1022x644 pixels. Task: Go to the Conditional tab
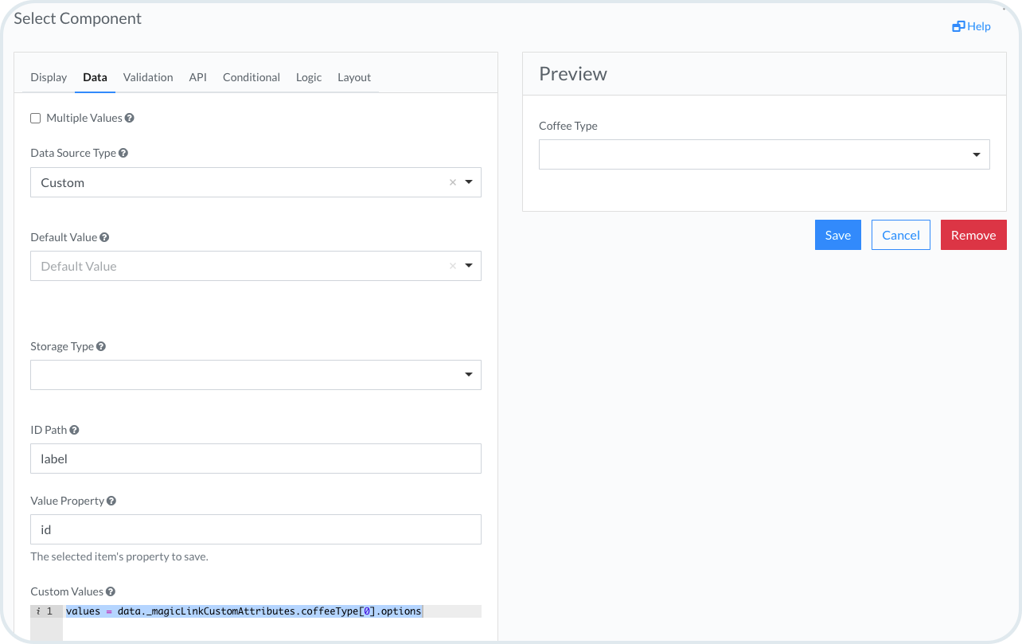tap(251, 77)
